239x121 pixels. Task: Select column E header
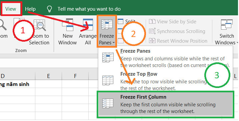[48, 76]
